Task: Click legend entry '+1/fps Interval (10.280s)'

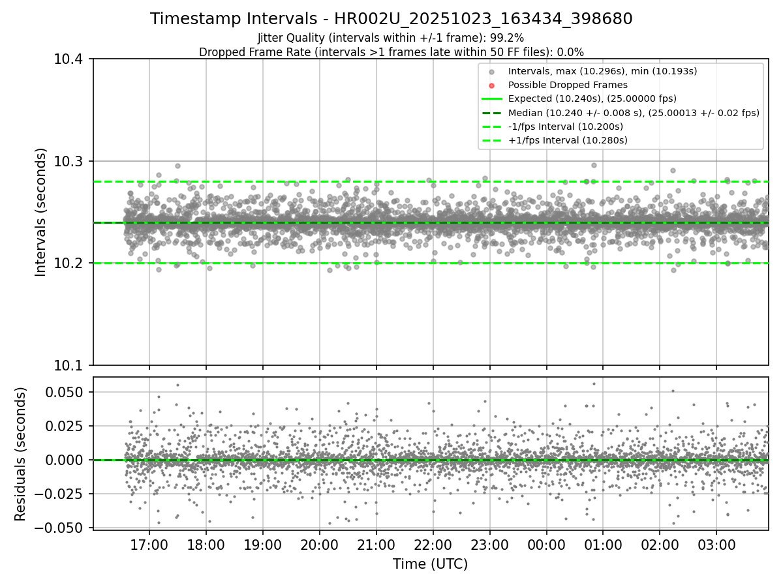Action: [x=568, y=140]
